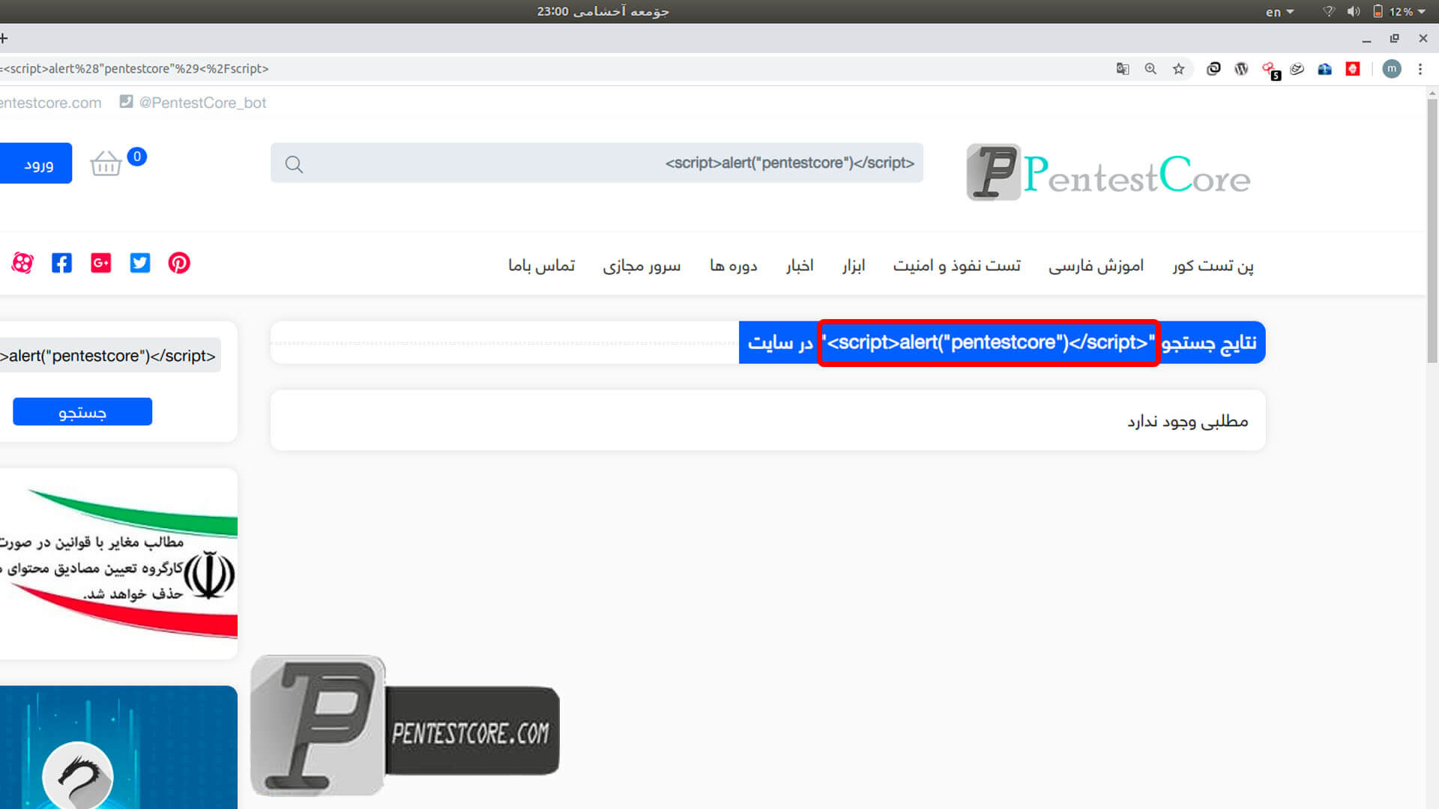Image resolution: width=1439 pixels, height=809 pixels.
Task: Click the volume icon in system bar
Action: point(1353,11)
